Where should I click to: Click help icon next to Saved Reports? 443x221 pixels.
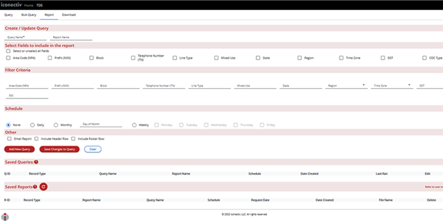point(35,187)
